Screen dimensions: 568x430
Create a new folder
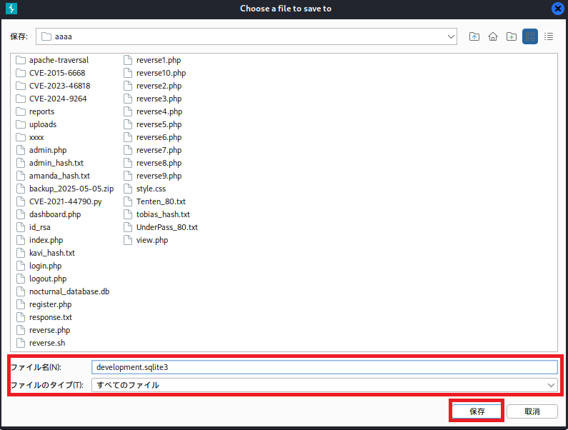512,36
